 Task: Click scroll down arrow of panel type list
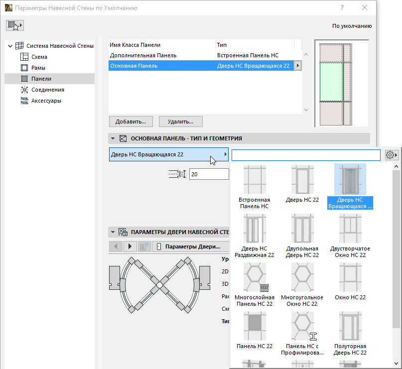click(x=396, y=364)
